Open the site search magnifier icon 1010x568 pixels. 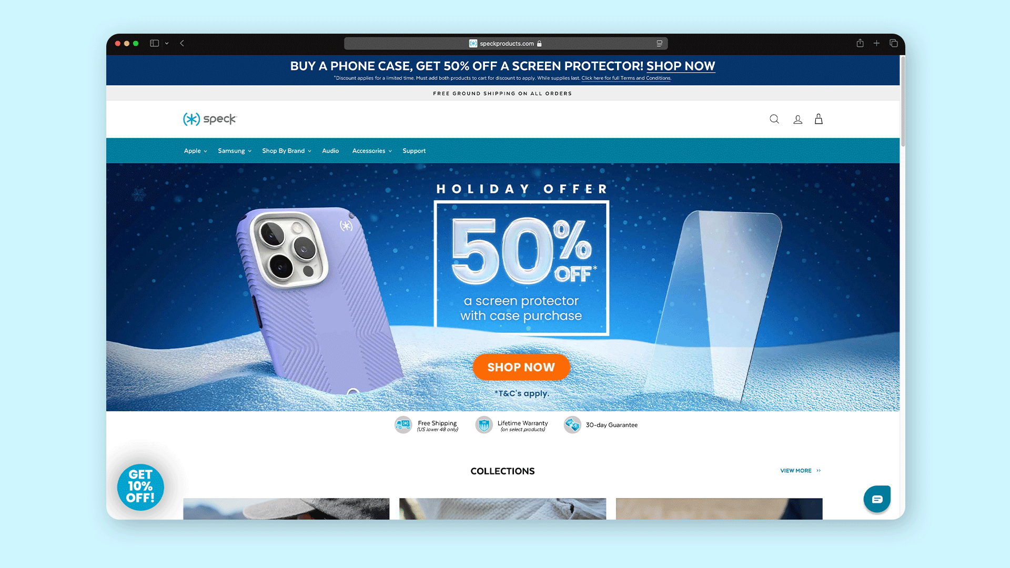point(774,119)
